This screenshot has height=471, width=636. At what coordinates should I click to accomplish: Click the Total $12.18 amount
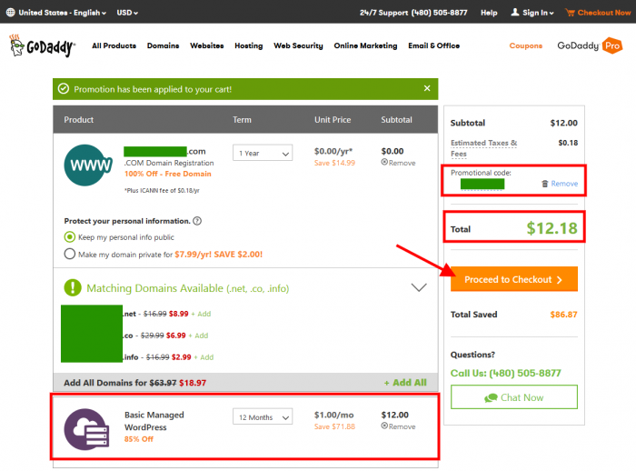(552, 228)
